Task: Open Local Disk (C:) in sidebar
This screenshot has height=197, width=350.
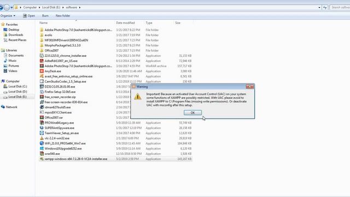Action: click(x=17, y=86)
